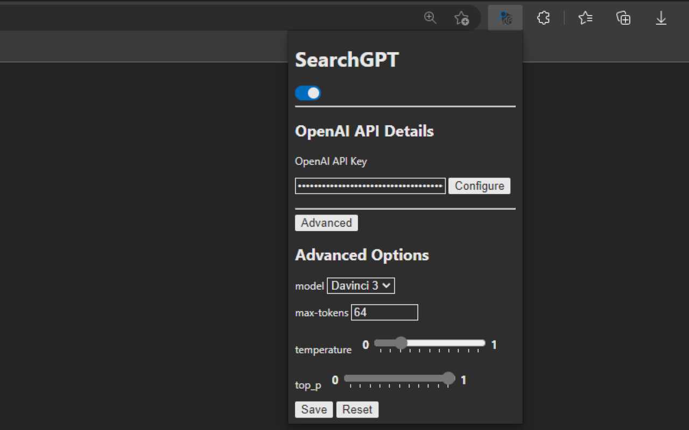
Task: Click the top_p slider
Action: tap(399, 379)
